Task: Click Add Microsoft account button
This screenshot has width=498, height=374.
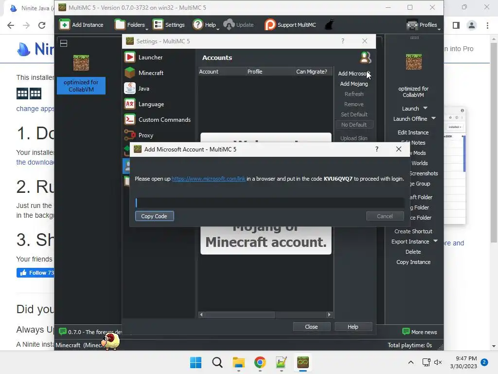Action: pos(354,74)
